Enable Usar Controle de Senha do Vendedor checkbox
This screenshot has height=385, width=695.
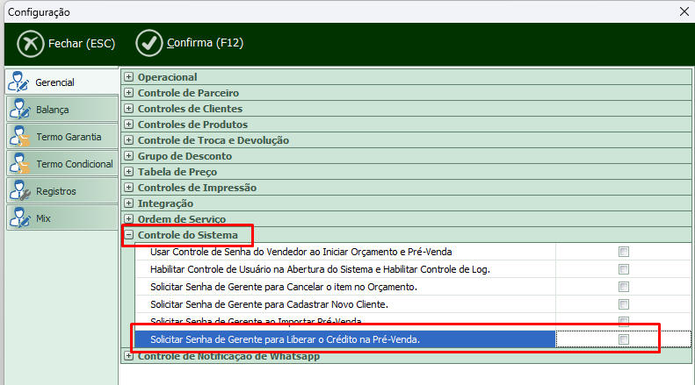coord(624,252)
